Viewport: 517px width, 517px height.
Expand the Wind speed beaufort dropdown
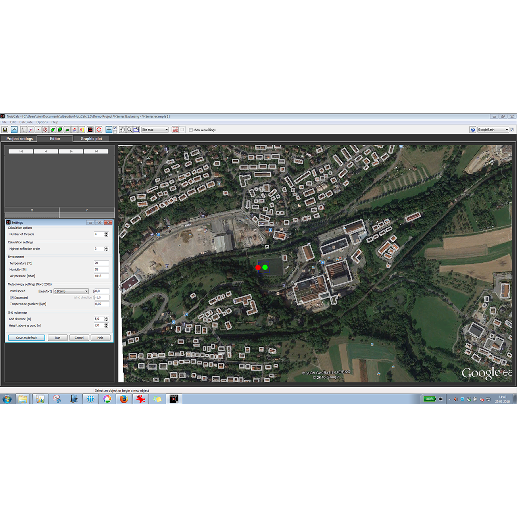click(71, 291)
